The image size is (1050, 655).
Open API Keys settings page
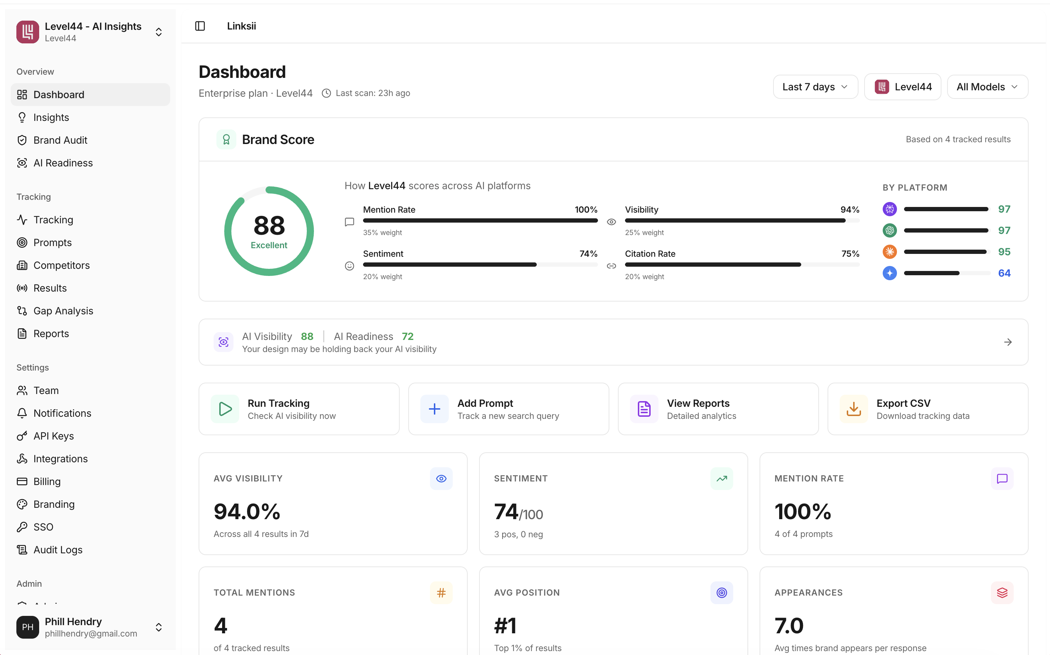53,436
